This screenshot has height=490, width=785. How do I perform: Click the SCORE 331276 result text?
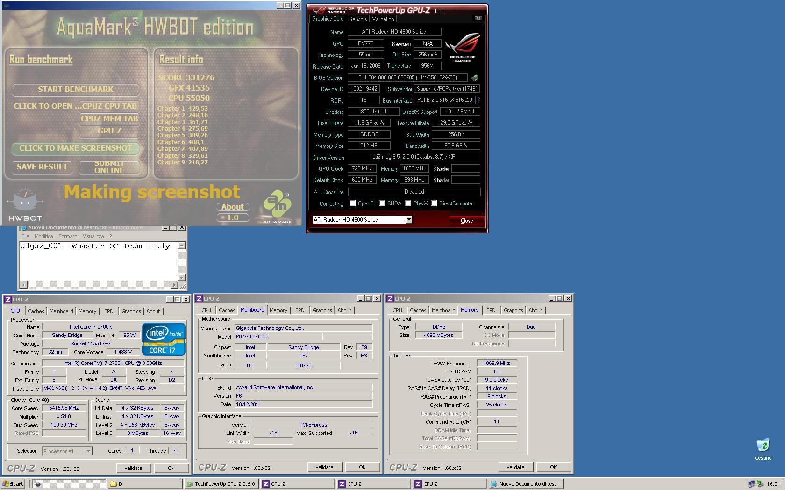pyautogui.click(x=186, y=77)
